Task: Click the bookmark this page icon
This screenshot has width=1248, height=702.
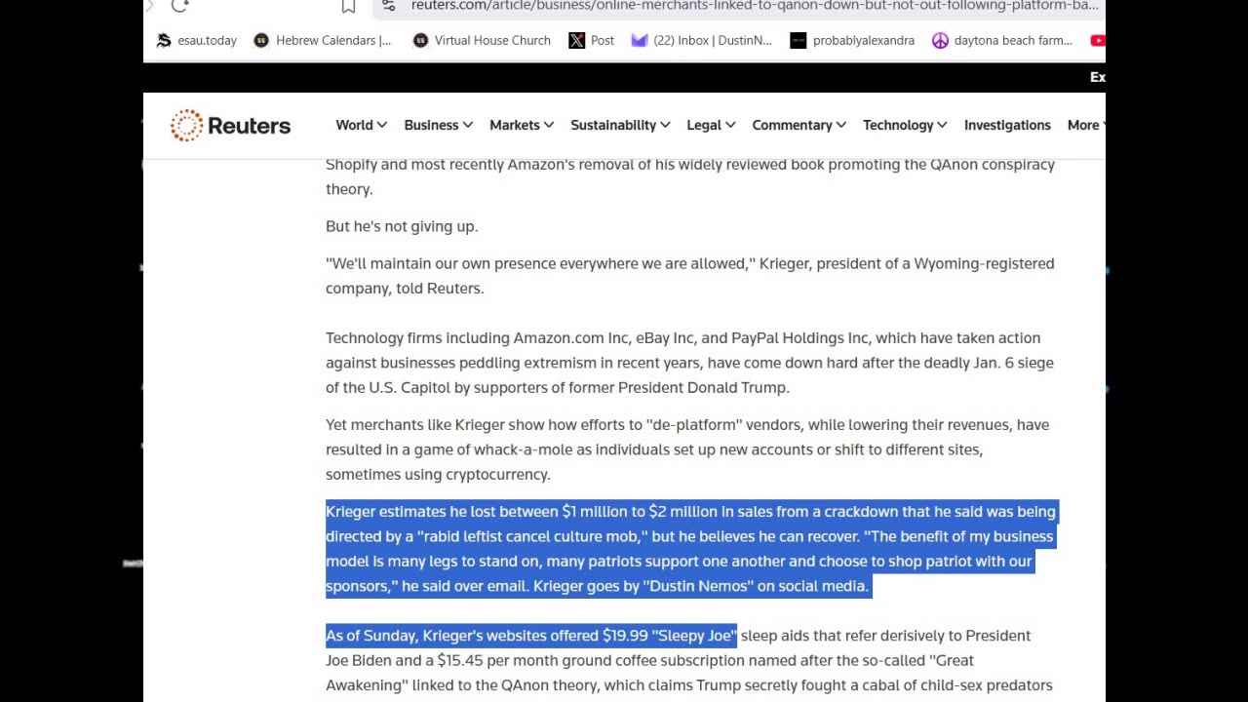Action: pyautogui.click(x=348, y=7)
